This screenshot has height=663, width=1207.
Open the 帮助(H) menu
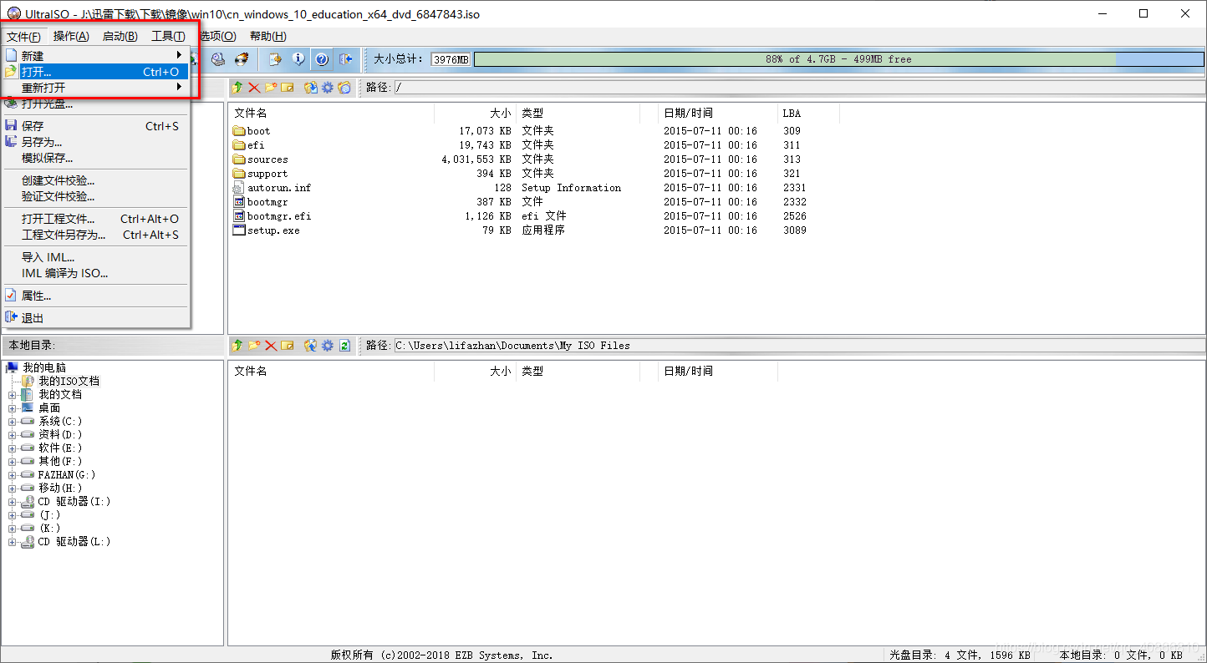tap(267, 36)
